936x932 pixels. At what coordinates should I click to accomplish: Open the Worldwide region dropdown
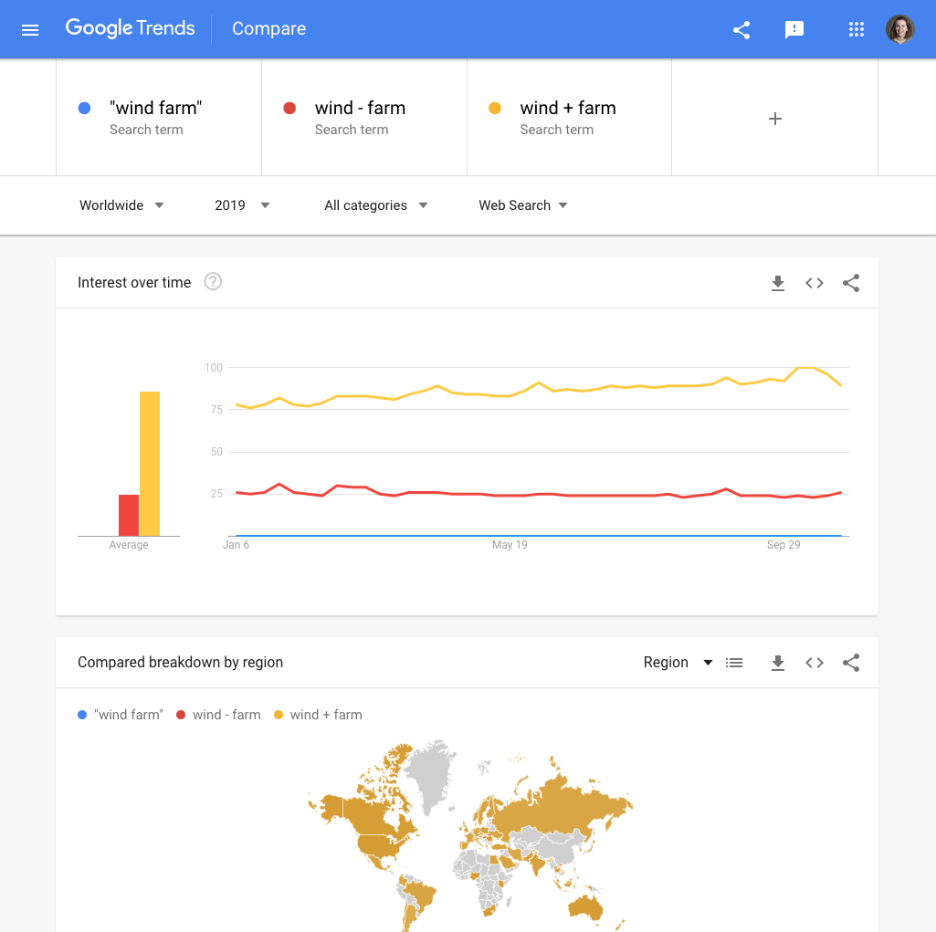121,205
